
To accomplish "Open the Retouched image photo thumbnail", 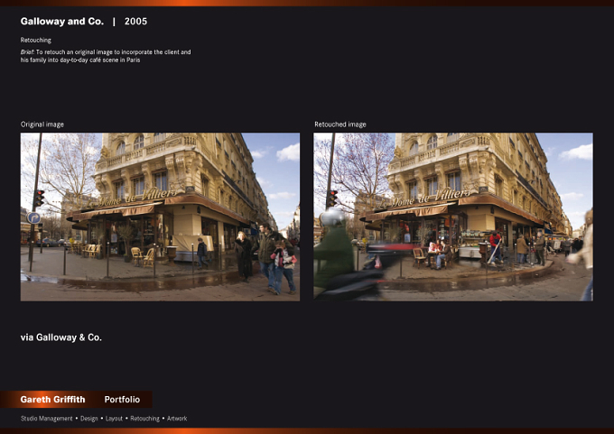I will (453, 217).
